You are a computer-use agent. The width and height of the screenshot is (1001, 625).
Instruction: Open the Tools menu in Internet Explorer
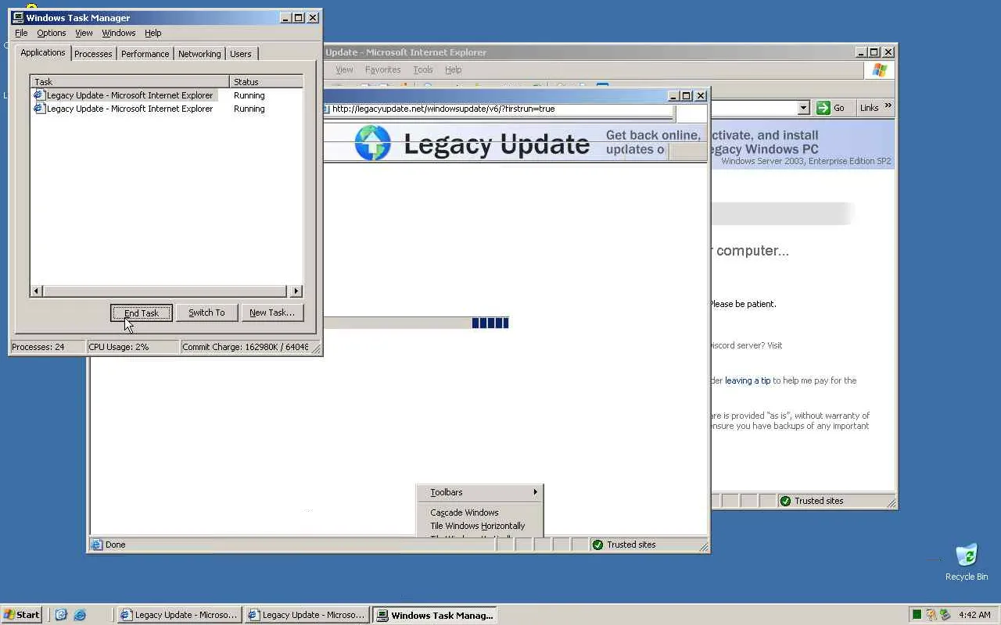(x=423, y=70)
